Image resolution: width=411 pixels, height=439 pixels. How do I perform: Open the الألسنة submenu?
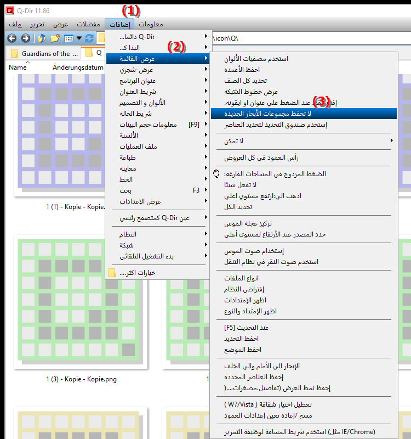pos(158,136)
